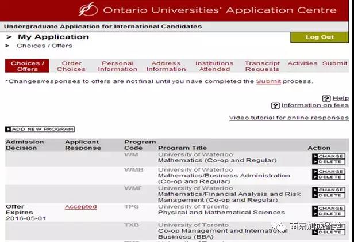
Task: Delete the TPG Physical and Mathematical Sciences program
Action: (x=329, y=214)
